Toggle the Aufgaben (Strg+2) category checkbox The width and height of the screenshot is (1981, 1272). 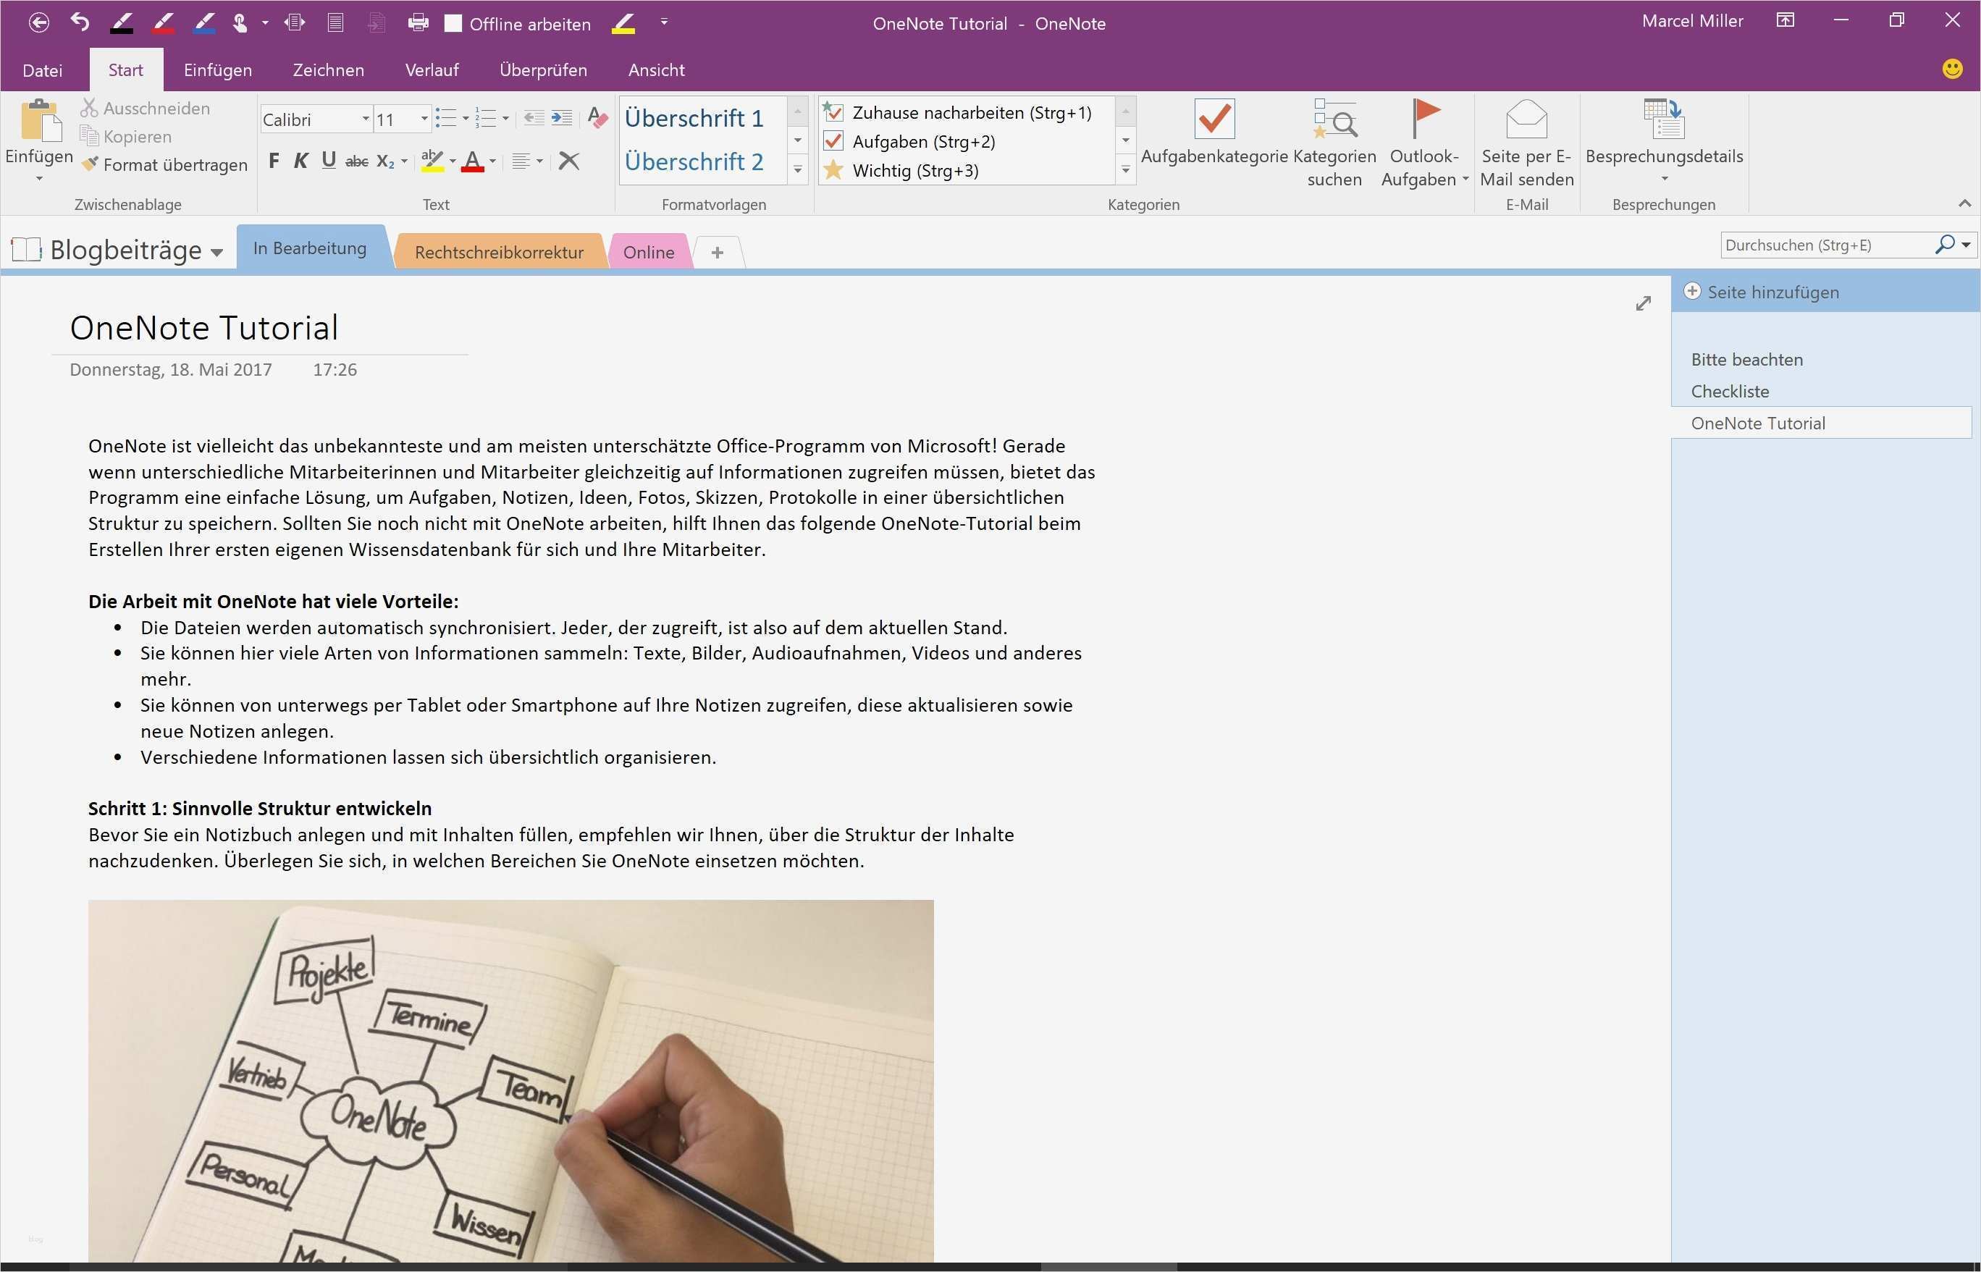(833, 141)
